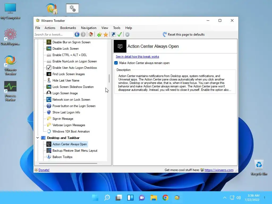
Task: Open Winaero Tweaker desktop shortcut
Action: (x=10, y=65)
